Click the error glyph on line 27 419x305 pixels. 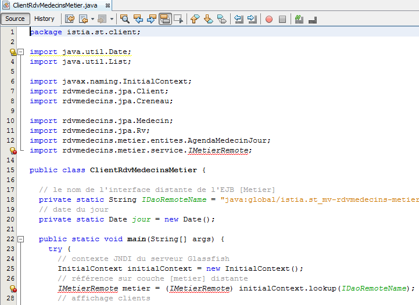12,288
